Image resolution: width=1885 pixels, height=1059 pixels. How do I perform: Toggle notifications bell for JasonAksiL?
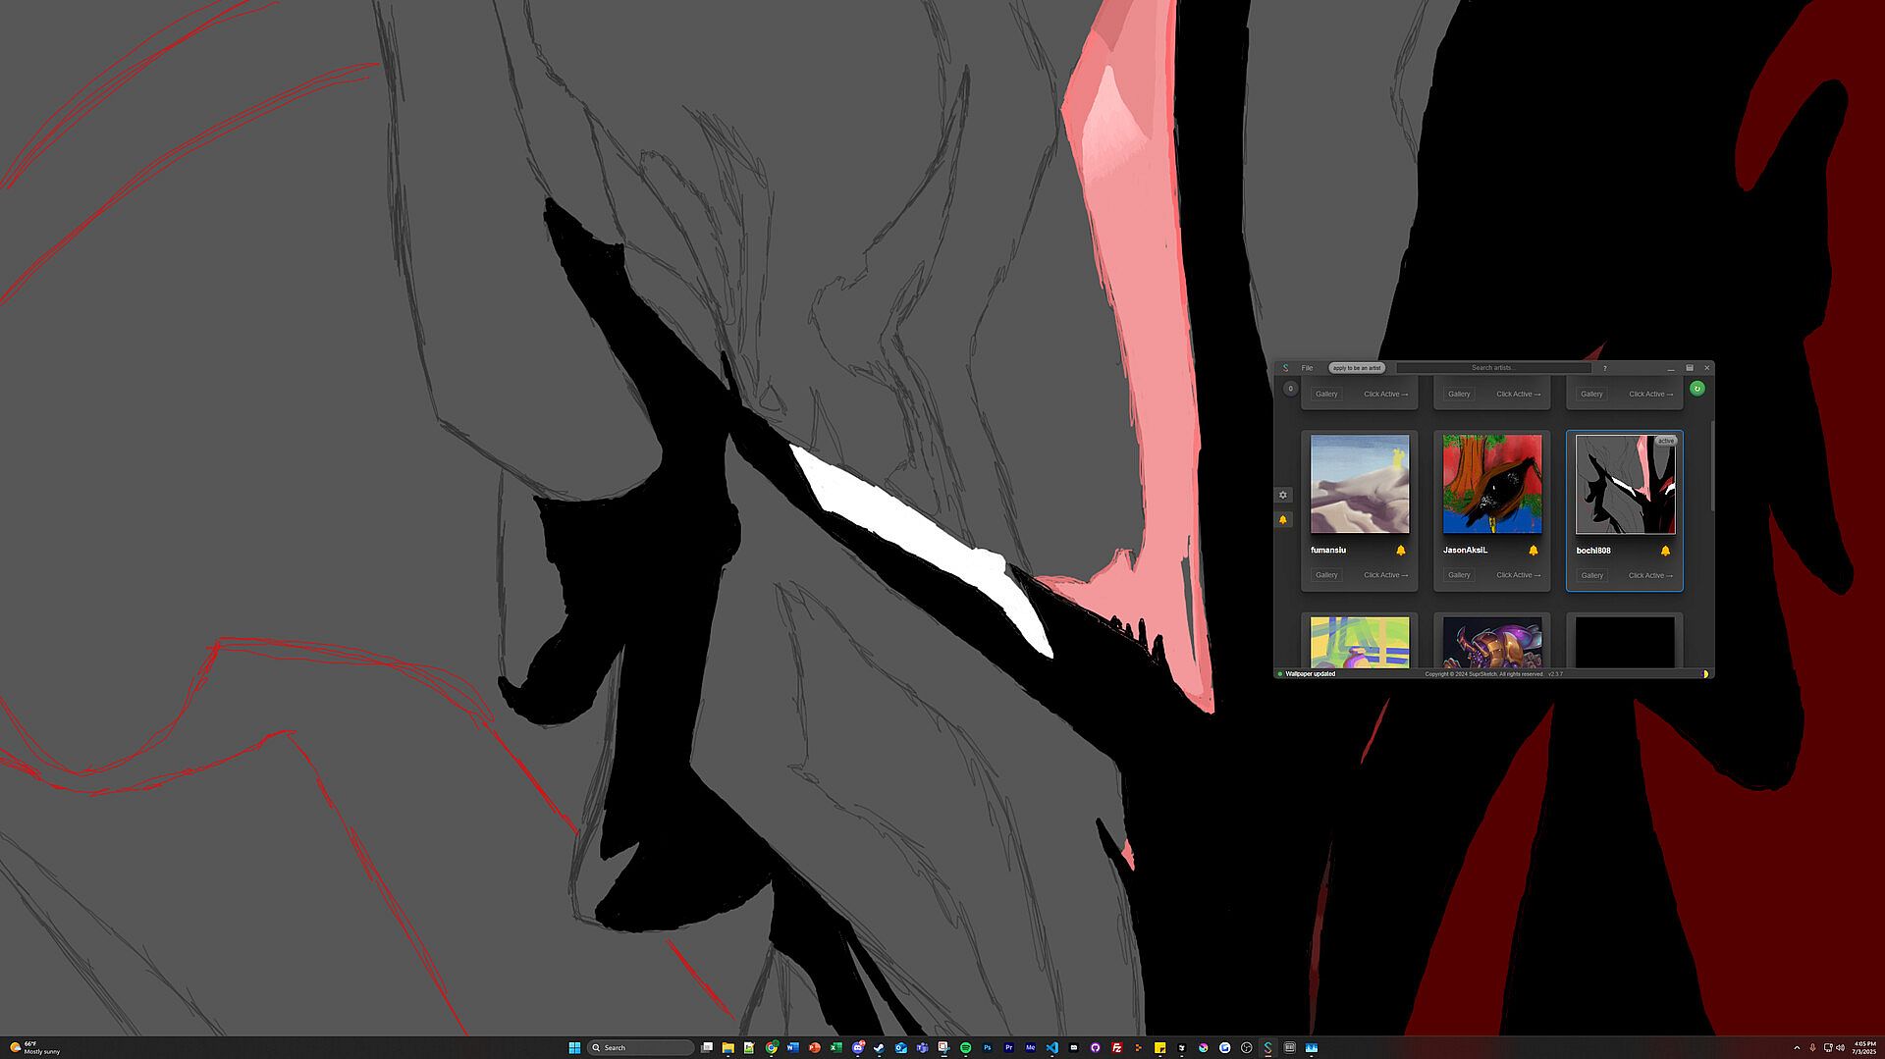tap(1533, 551)
